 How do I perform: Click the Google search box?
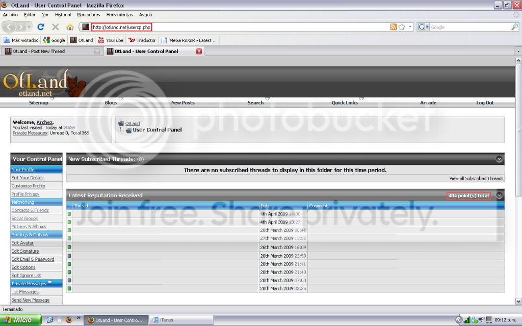click(471, 28)
